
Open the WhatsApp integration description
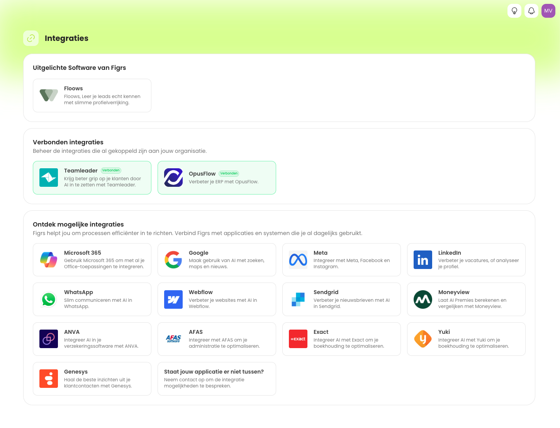pos(98,303)
